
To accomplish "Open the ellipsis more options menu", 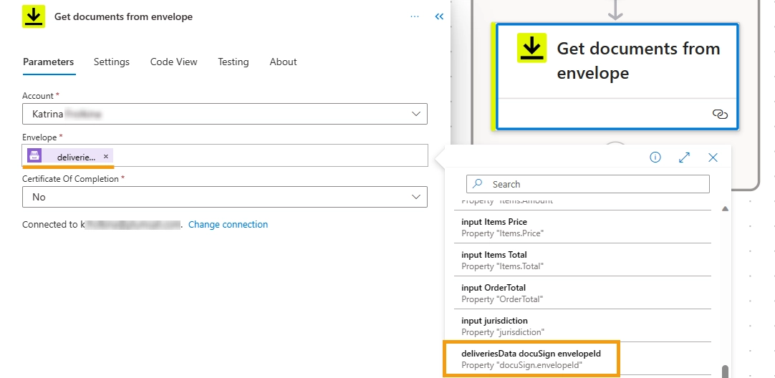I will click(415, 16).
